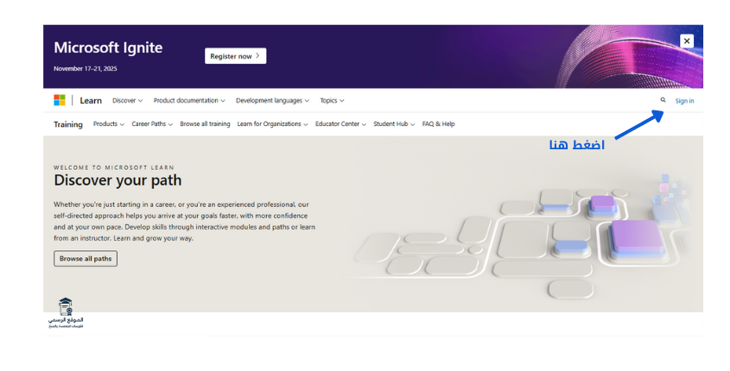Expand the Discover menu
The height and width of the screenshot is (371, 730).
128,100
